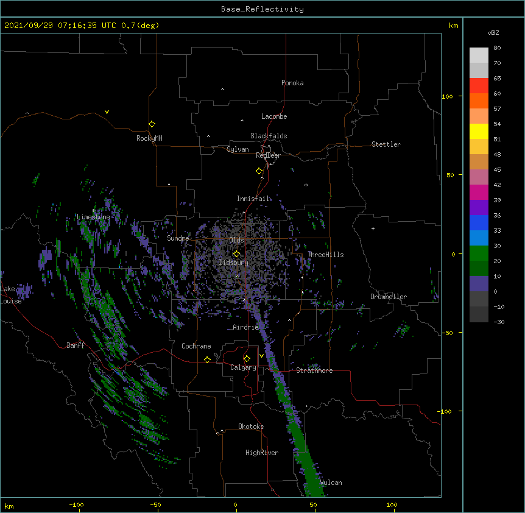
Task: Click the Okotoks city label
Action: 251,426
